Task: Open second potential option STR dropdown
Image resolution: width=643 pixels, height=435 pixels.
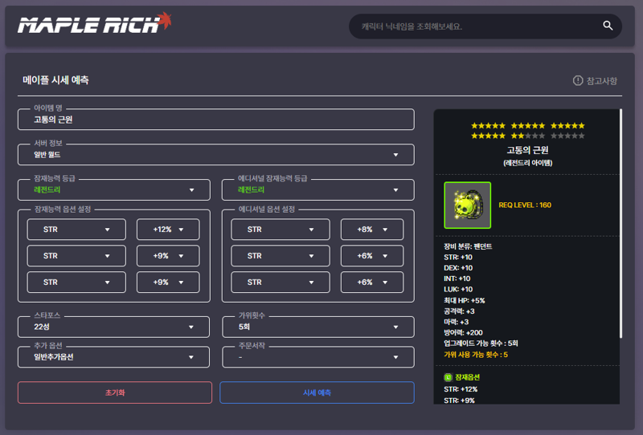Action: tap(76, 255)
